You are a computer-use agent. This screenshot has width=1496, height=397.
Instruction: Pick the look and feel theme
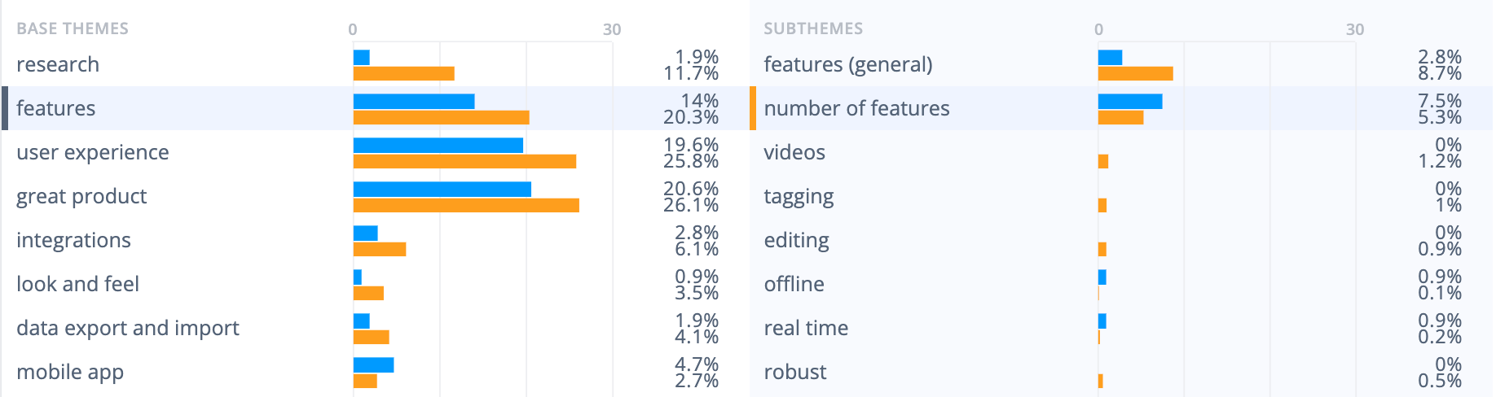coord(375,284)
